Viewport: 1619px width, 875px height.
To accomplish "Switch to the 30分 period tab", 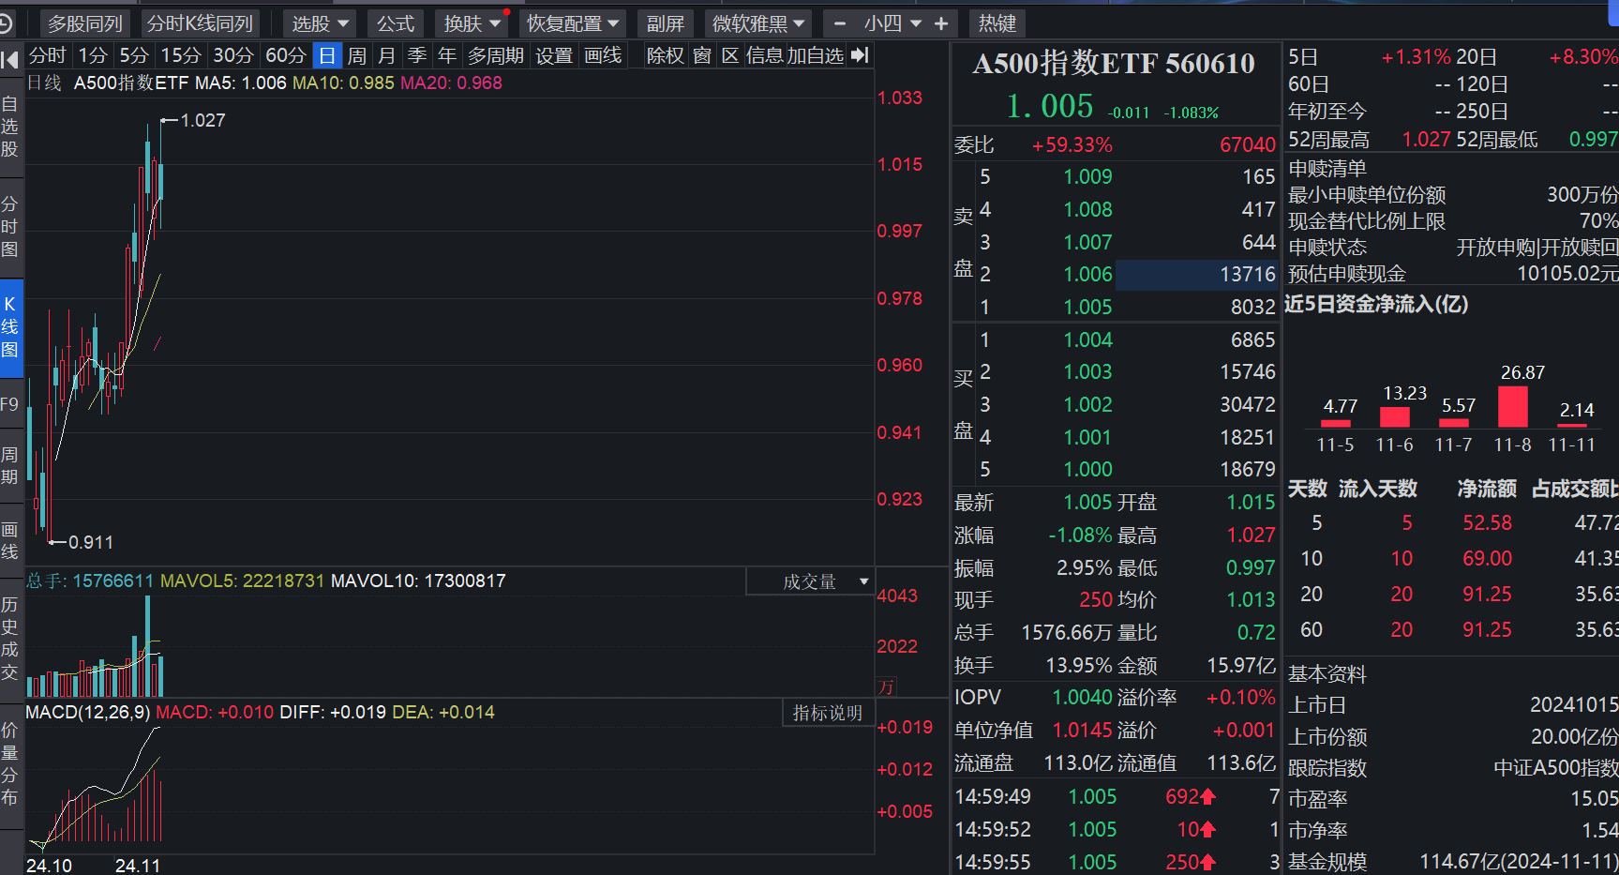I will 233,55.
